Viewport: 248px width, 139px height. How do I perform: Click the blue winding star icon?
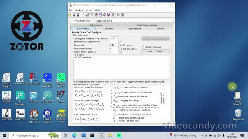(x=100, y=15)
